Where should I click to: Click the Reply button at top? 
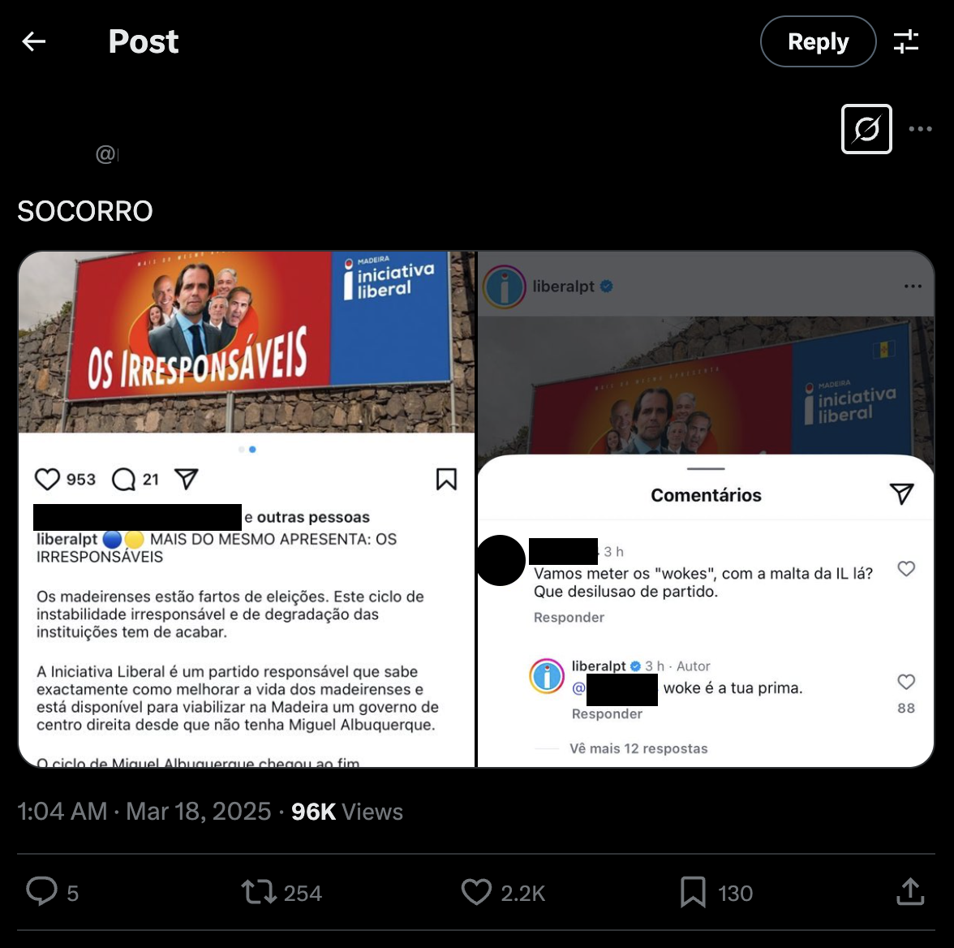[818, 41]
